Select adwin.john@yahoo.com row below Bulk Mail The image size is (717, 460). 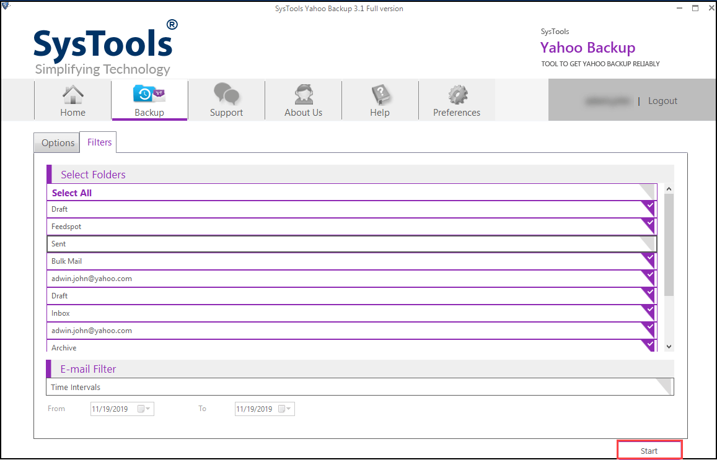point(351,279)
